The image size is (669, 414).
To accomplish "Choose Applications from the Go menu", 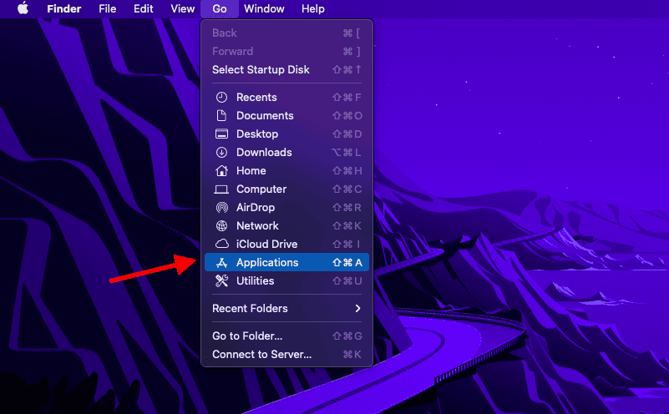I will [x=267, y=263].
